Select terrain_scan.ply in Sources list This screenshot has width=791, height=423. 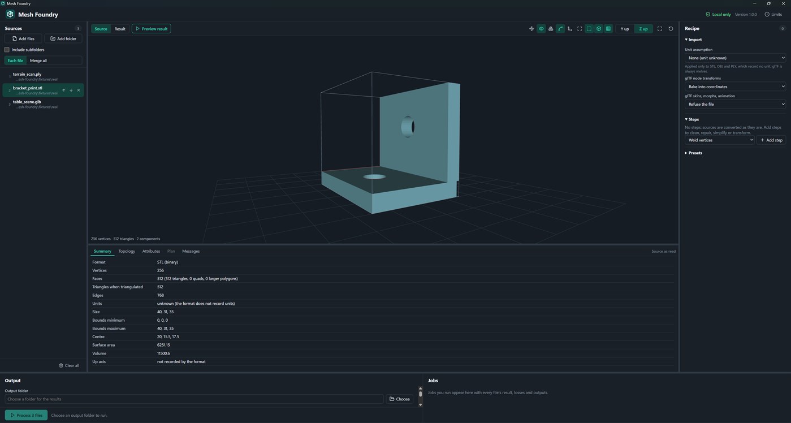pos(43,76)
